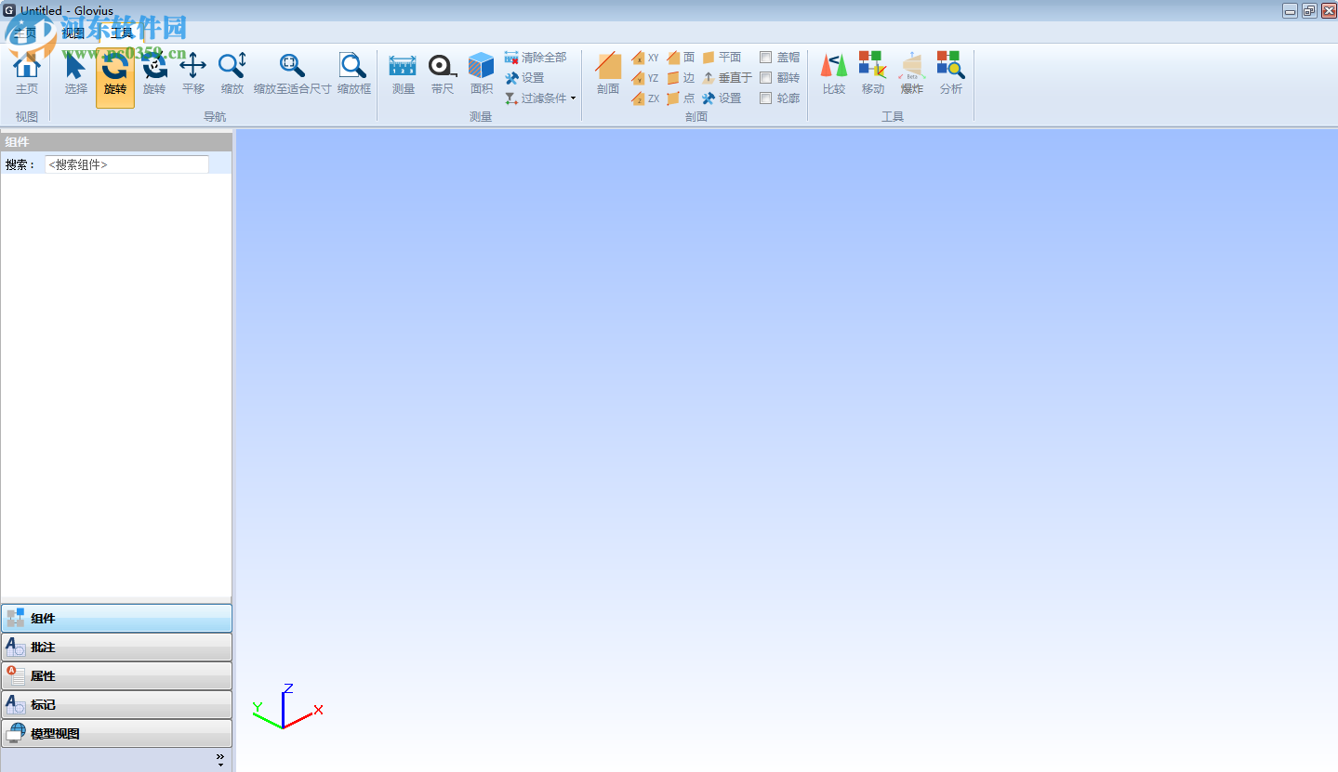The height and width of the screenshot is (772, 1338).
Task: Open the 工具 ribbon tab
Action: tap(121, 32)
